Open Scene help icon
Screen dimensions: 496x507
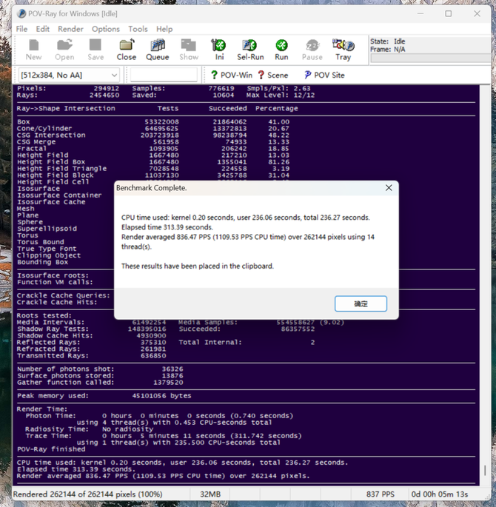click(x=273, y=75)
